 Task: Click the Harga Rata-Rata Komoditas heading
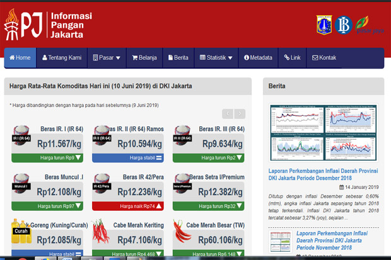pos(101,86)
